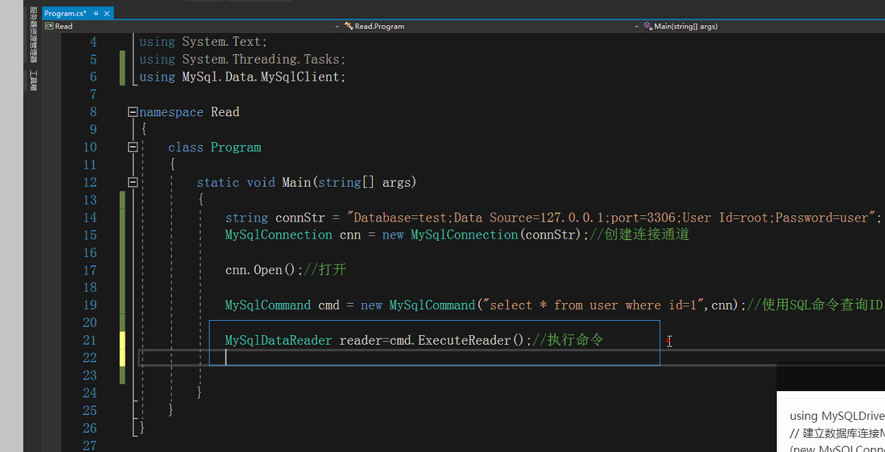Click "static void Main(string[] args)" declaration
The width and height of the screenshot is (885, 452).
click(307, 183)
